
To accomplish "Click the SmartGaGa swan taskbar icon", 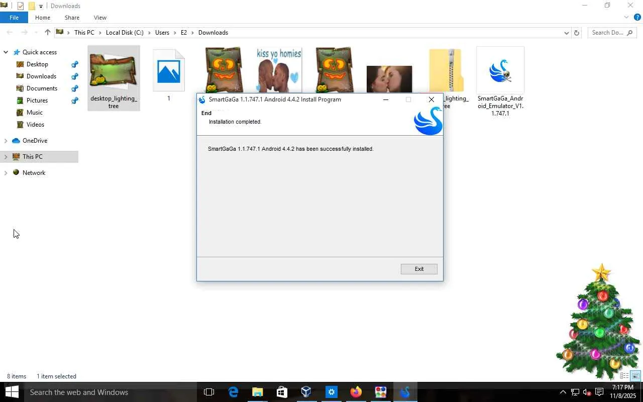I will point(405,392).
